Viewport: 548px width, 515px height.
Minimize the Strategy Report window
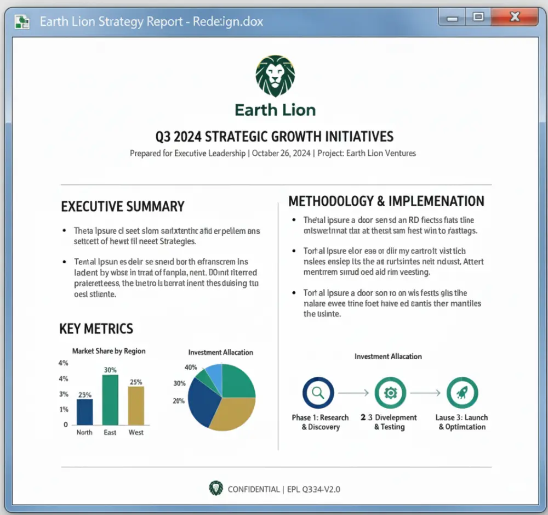(x=452, y=17)
